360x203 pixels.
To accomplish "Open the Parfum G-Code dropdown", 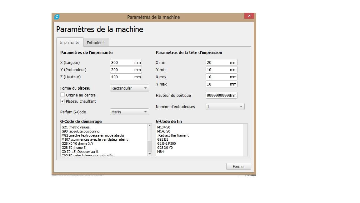I will coord(129,112).
